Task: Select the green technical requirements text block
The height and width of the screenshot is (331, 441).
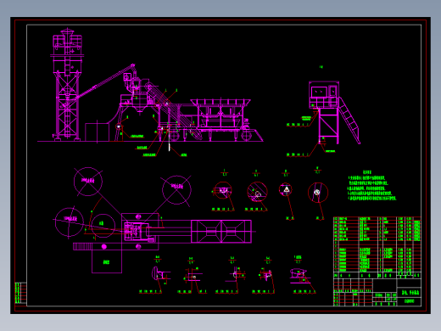Action: [x=371, y=186]
